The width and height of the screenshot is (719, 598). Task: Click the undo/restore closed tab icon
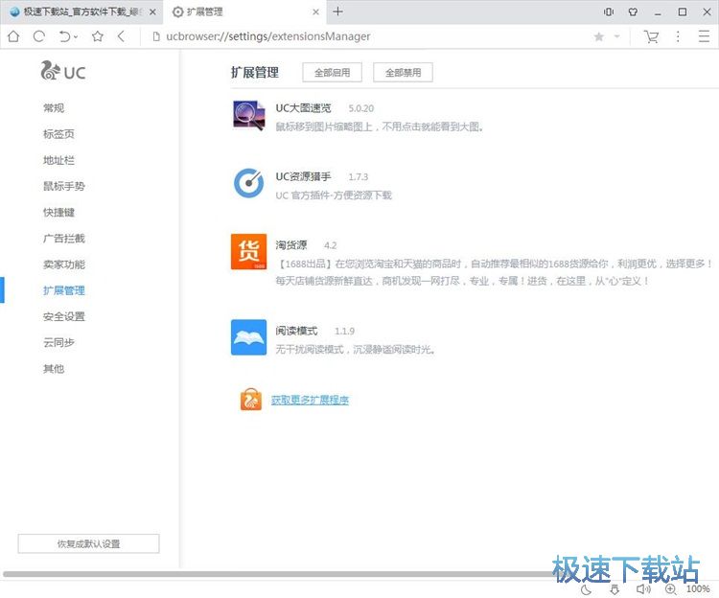coord(64,36)
